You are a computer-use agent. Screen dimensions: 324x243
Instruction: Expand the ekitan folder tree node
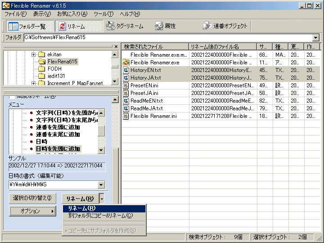33,54
